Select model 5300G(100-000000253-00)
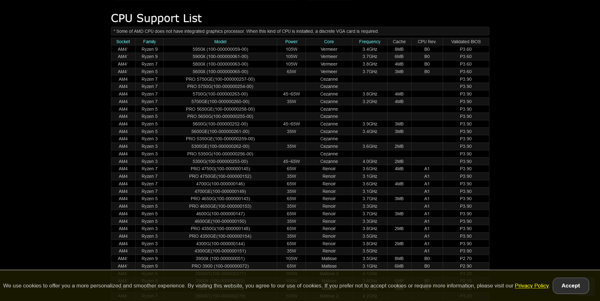 click(x=220, y=161)
